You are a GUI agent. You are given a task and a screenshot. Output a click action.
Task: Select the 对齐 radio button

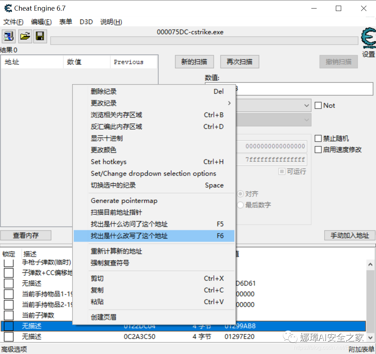[x=240, y=194]
